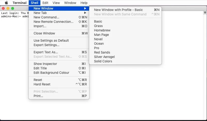Open a new Ocean profile window
This screenshot has height=121, width=207.
click(x=99, y=43)
